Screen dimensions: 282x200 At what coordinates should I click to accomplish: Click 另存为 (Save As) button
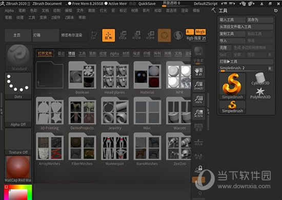coord(260,20)
